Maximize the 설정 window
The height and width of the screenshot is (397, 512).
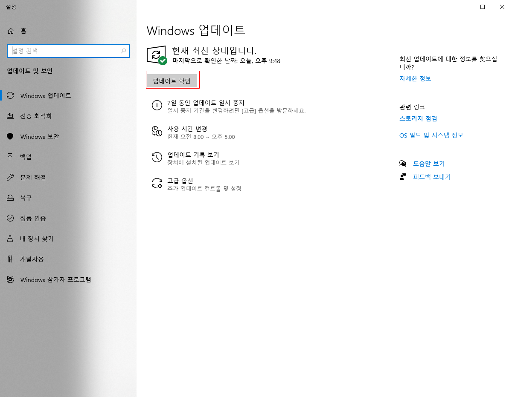483,7
